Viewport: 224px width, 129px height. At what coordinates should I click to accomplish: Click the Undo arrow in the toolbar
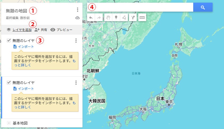pyautogui.click(x=91, y=18)
